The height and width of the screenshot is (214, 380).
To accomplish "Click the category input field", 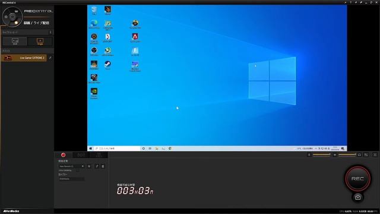I will pyautogui.click(x=71, y=179).
